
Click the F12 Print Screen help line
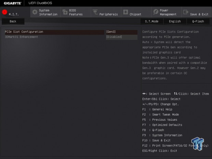(175, 146)
